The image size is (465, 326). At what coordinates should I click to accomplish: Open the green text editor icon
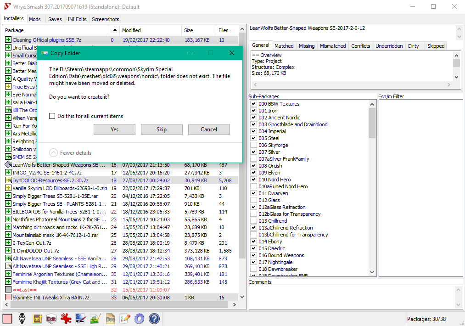95,319
